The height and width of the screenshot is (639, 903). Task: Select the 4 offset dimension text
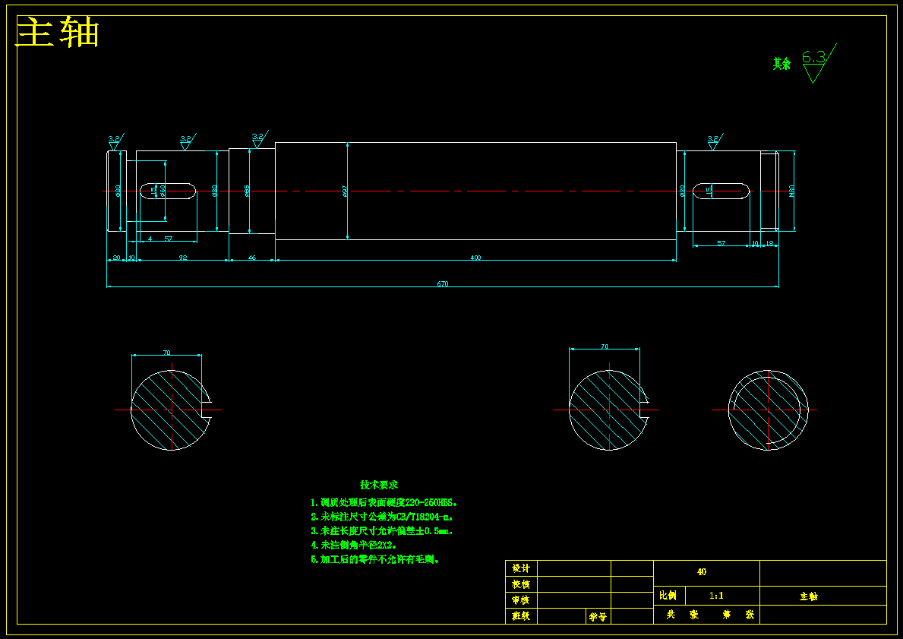point(150,239)
